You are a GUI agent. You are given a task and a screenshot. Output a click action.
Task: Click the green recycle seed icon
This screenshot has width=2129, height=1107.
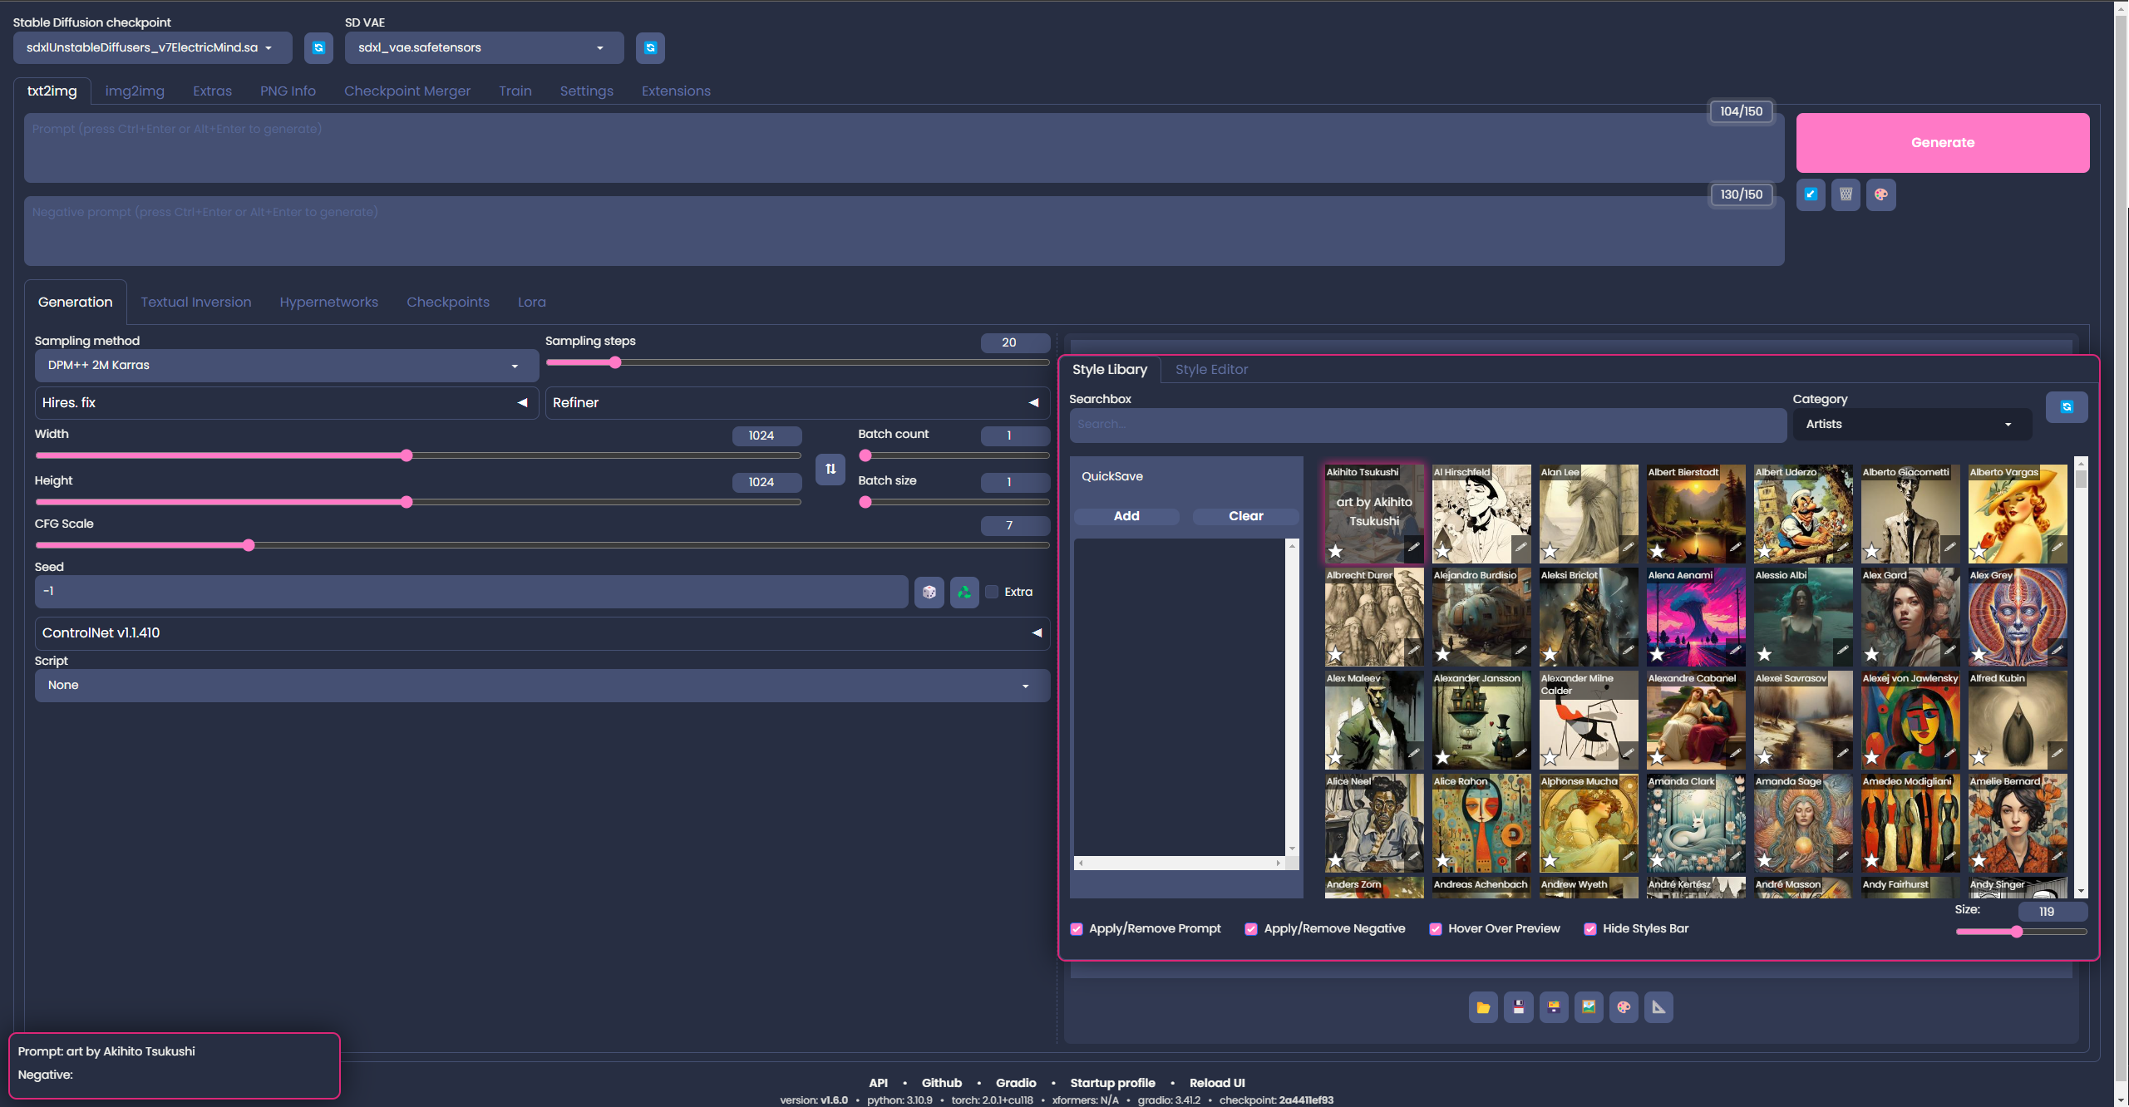(964, 592)
